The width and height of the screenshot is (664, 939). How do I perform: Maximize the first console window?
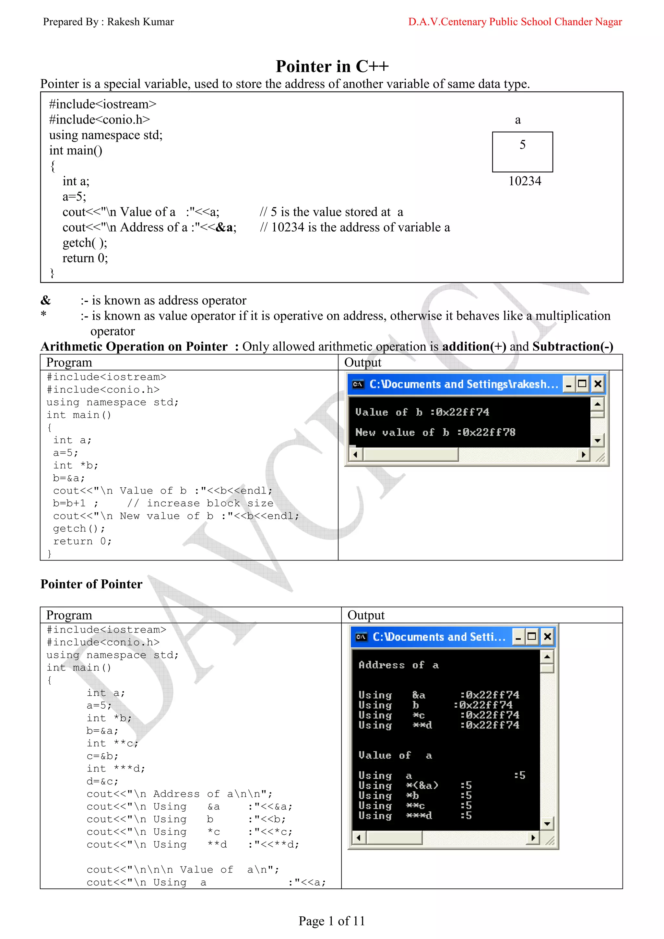(x=582, y=384)
